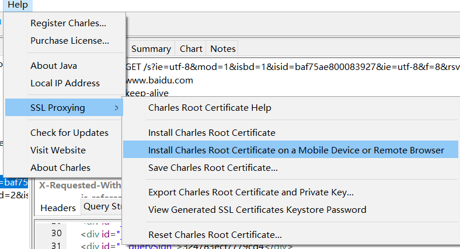This screenshot has height=249, width=460.
Task: View Generated SSL Certificates Keystore Password
Action: click(x=291, y=210)
